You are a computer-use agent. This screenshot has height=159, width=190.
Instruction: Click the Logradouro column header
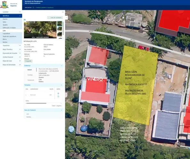pyautogui.click(x=34, y=89)
